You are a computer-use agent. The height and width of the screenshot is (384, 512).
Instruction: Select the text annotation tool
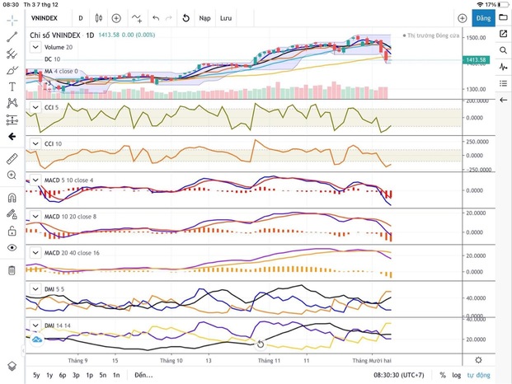tap(12, 86)
